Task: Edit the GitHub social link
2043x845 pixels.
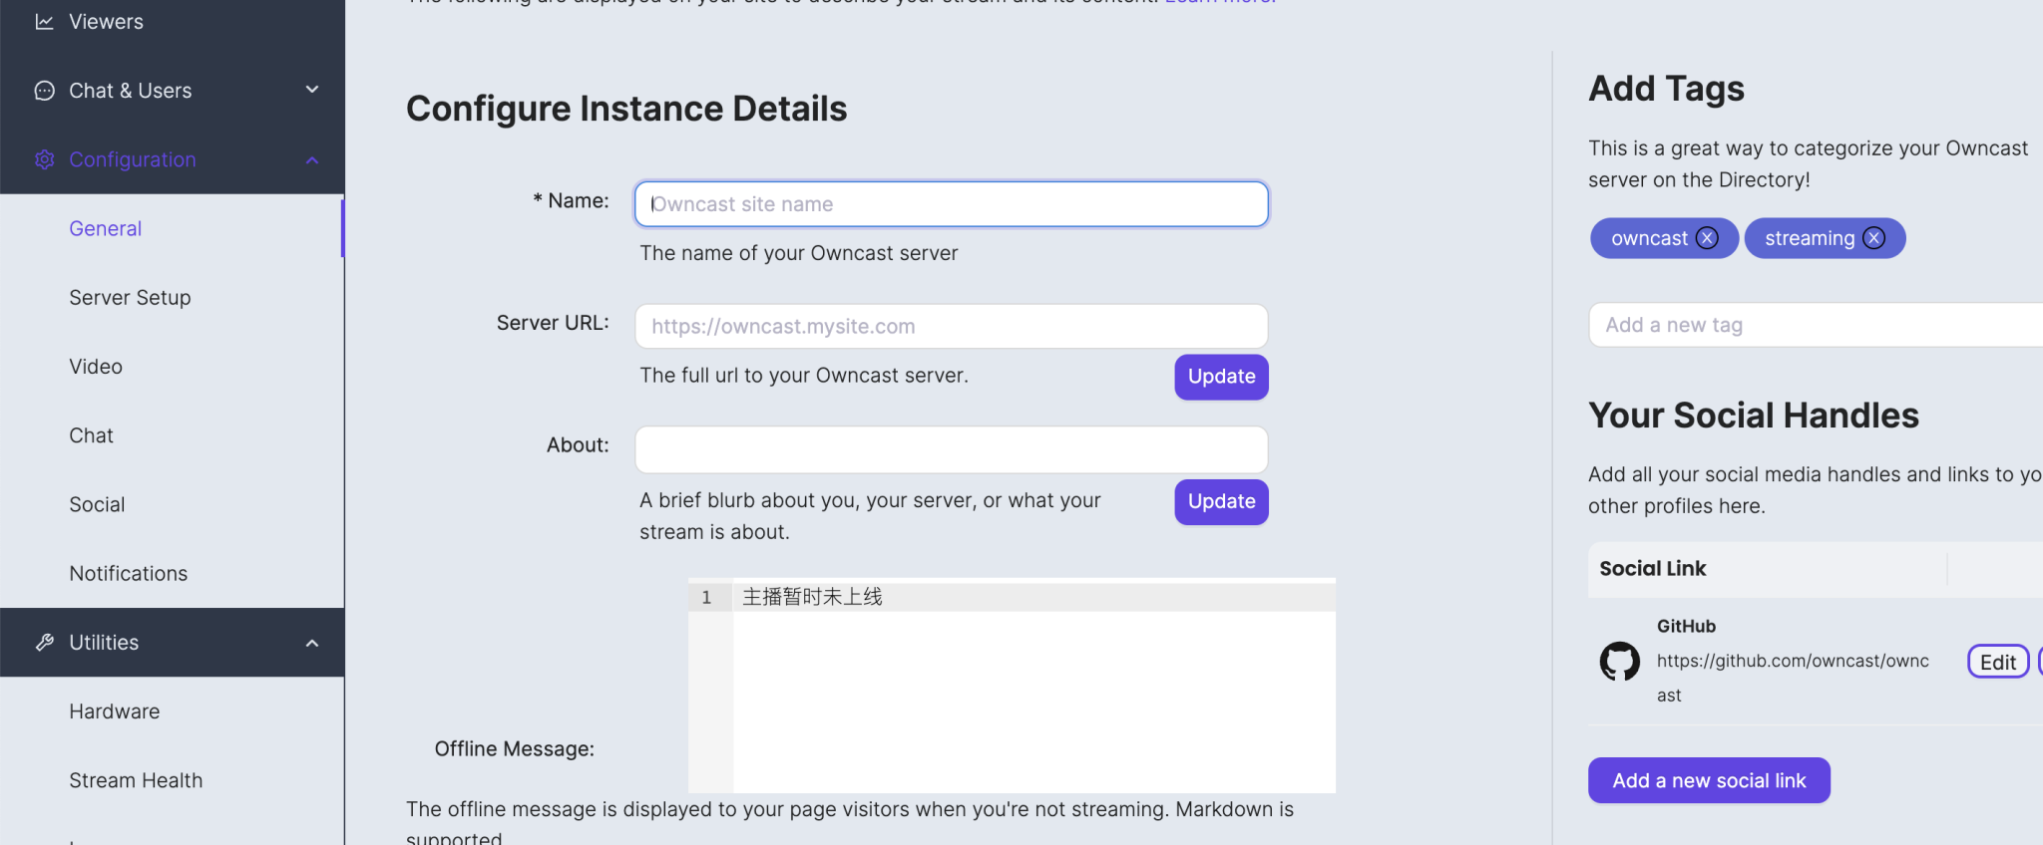Action: (1997, 662)
